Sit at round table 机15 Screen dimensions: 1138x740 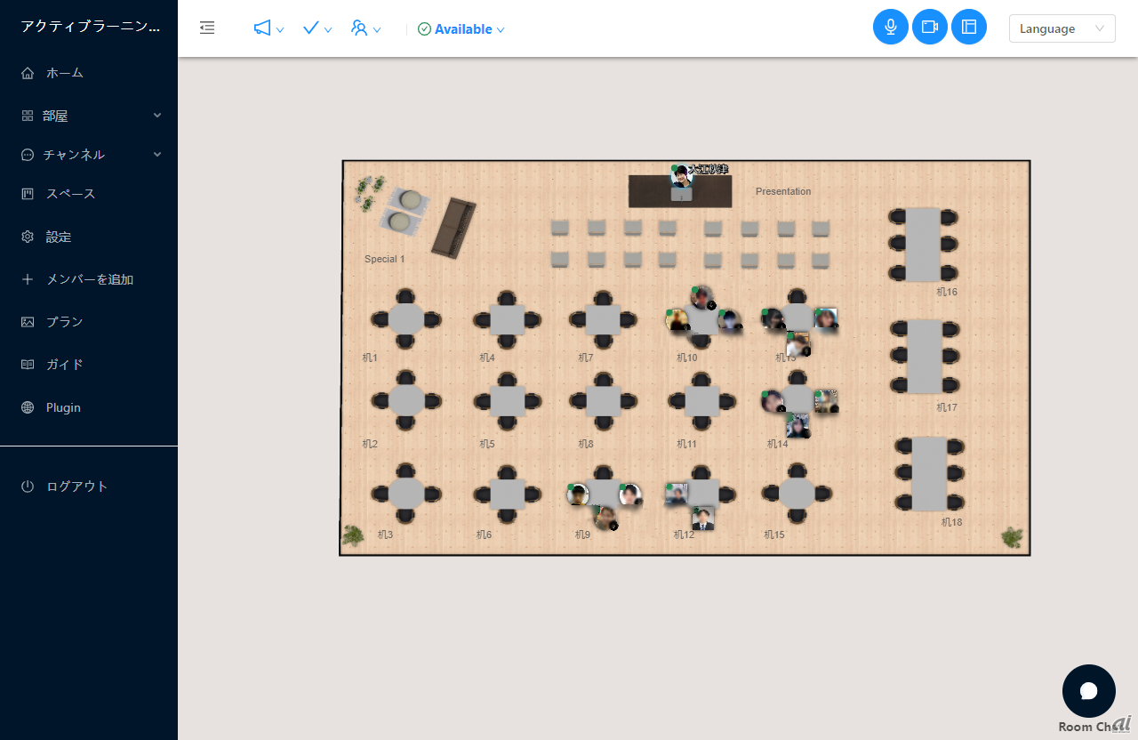[797, 494]
